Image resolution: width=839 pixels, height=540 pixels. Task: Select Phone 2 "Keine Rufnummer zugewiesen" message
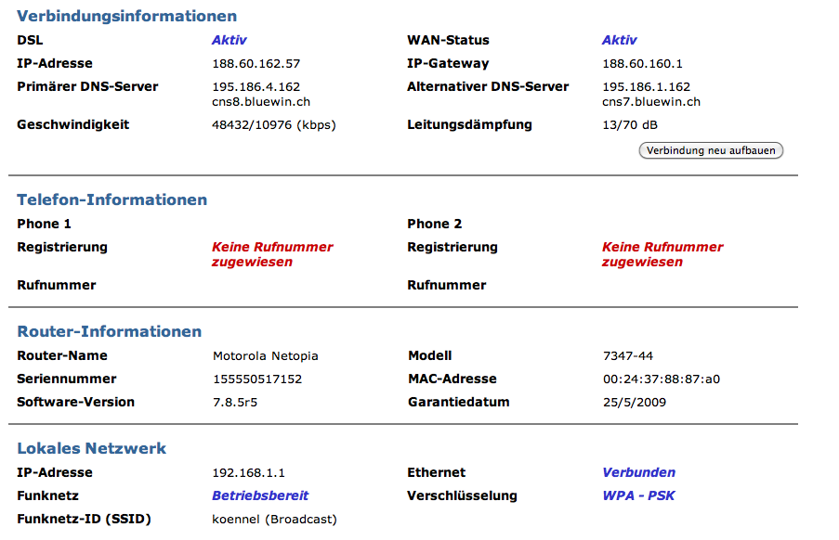point(662,254)
